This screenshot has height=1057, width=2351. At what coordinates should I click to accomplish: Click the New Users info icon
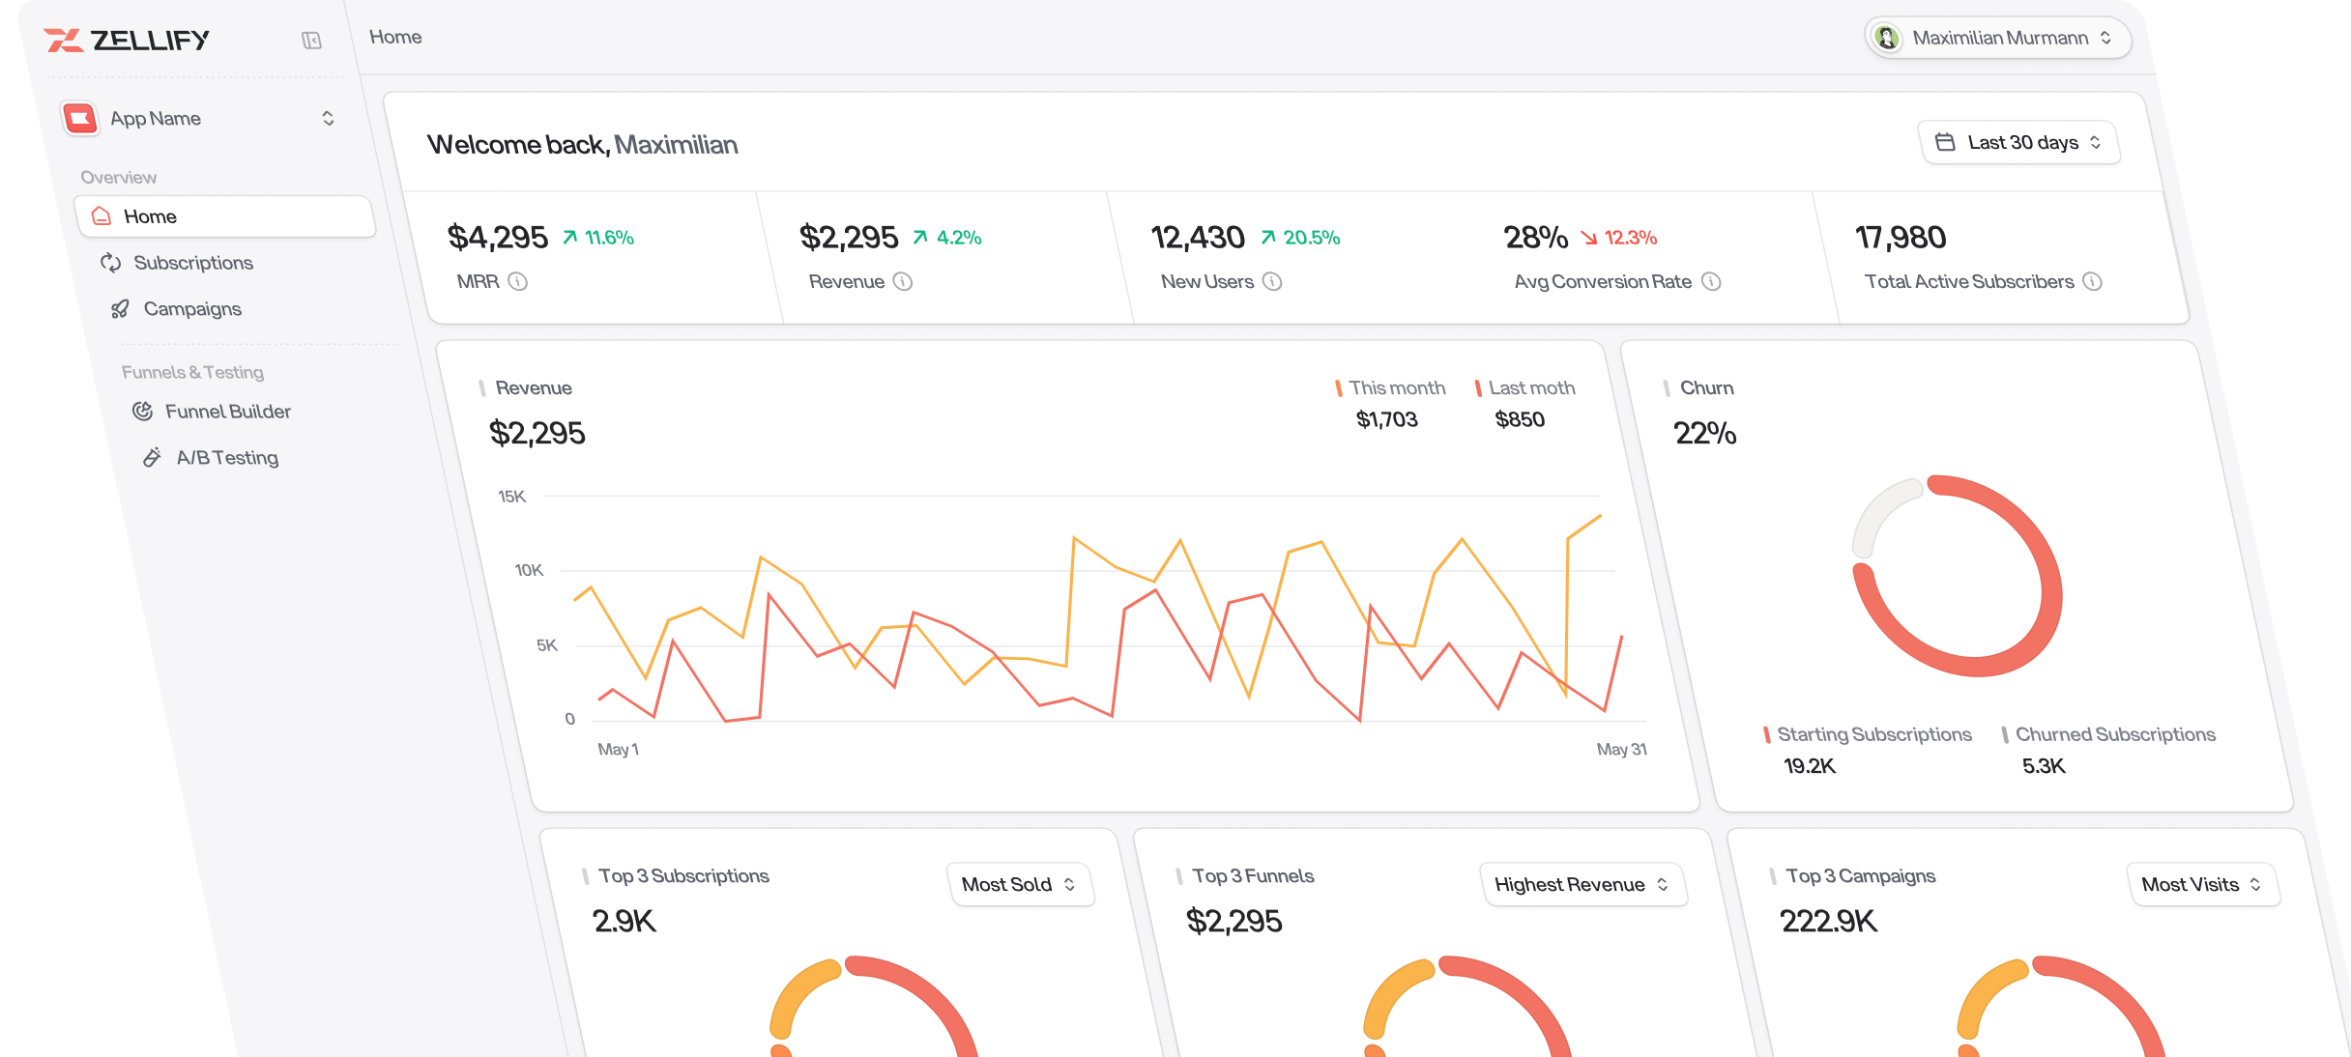1272,281
